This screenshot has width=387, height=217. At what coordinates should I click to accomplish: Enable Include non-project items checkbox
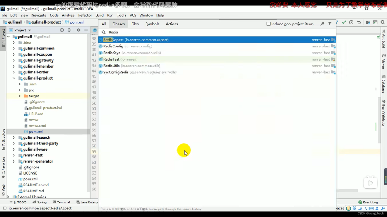[x=268, y=24]
